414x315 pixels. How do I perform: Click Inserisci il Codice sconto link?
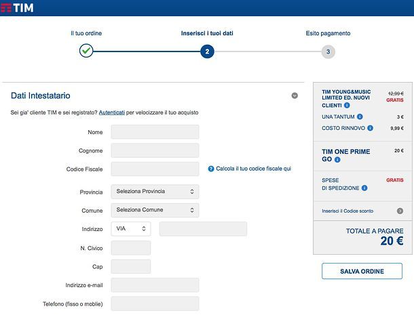(347, 211)
